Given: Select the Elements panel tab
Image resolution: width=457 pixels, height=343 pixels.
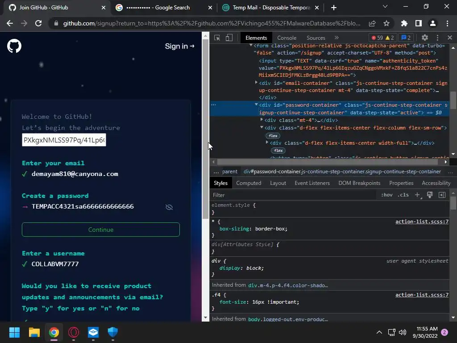Looking at the screenshot, I should coord(256,38).
